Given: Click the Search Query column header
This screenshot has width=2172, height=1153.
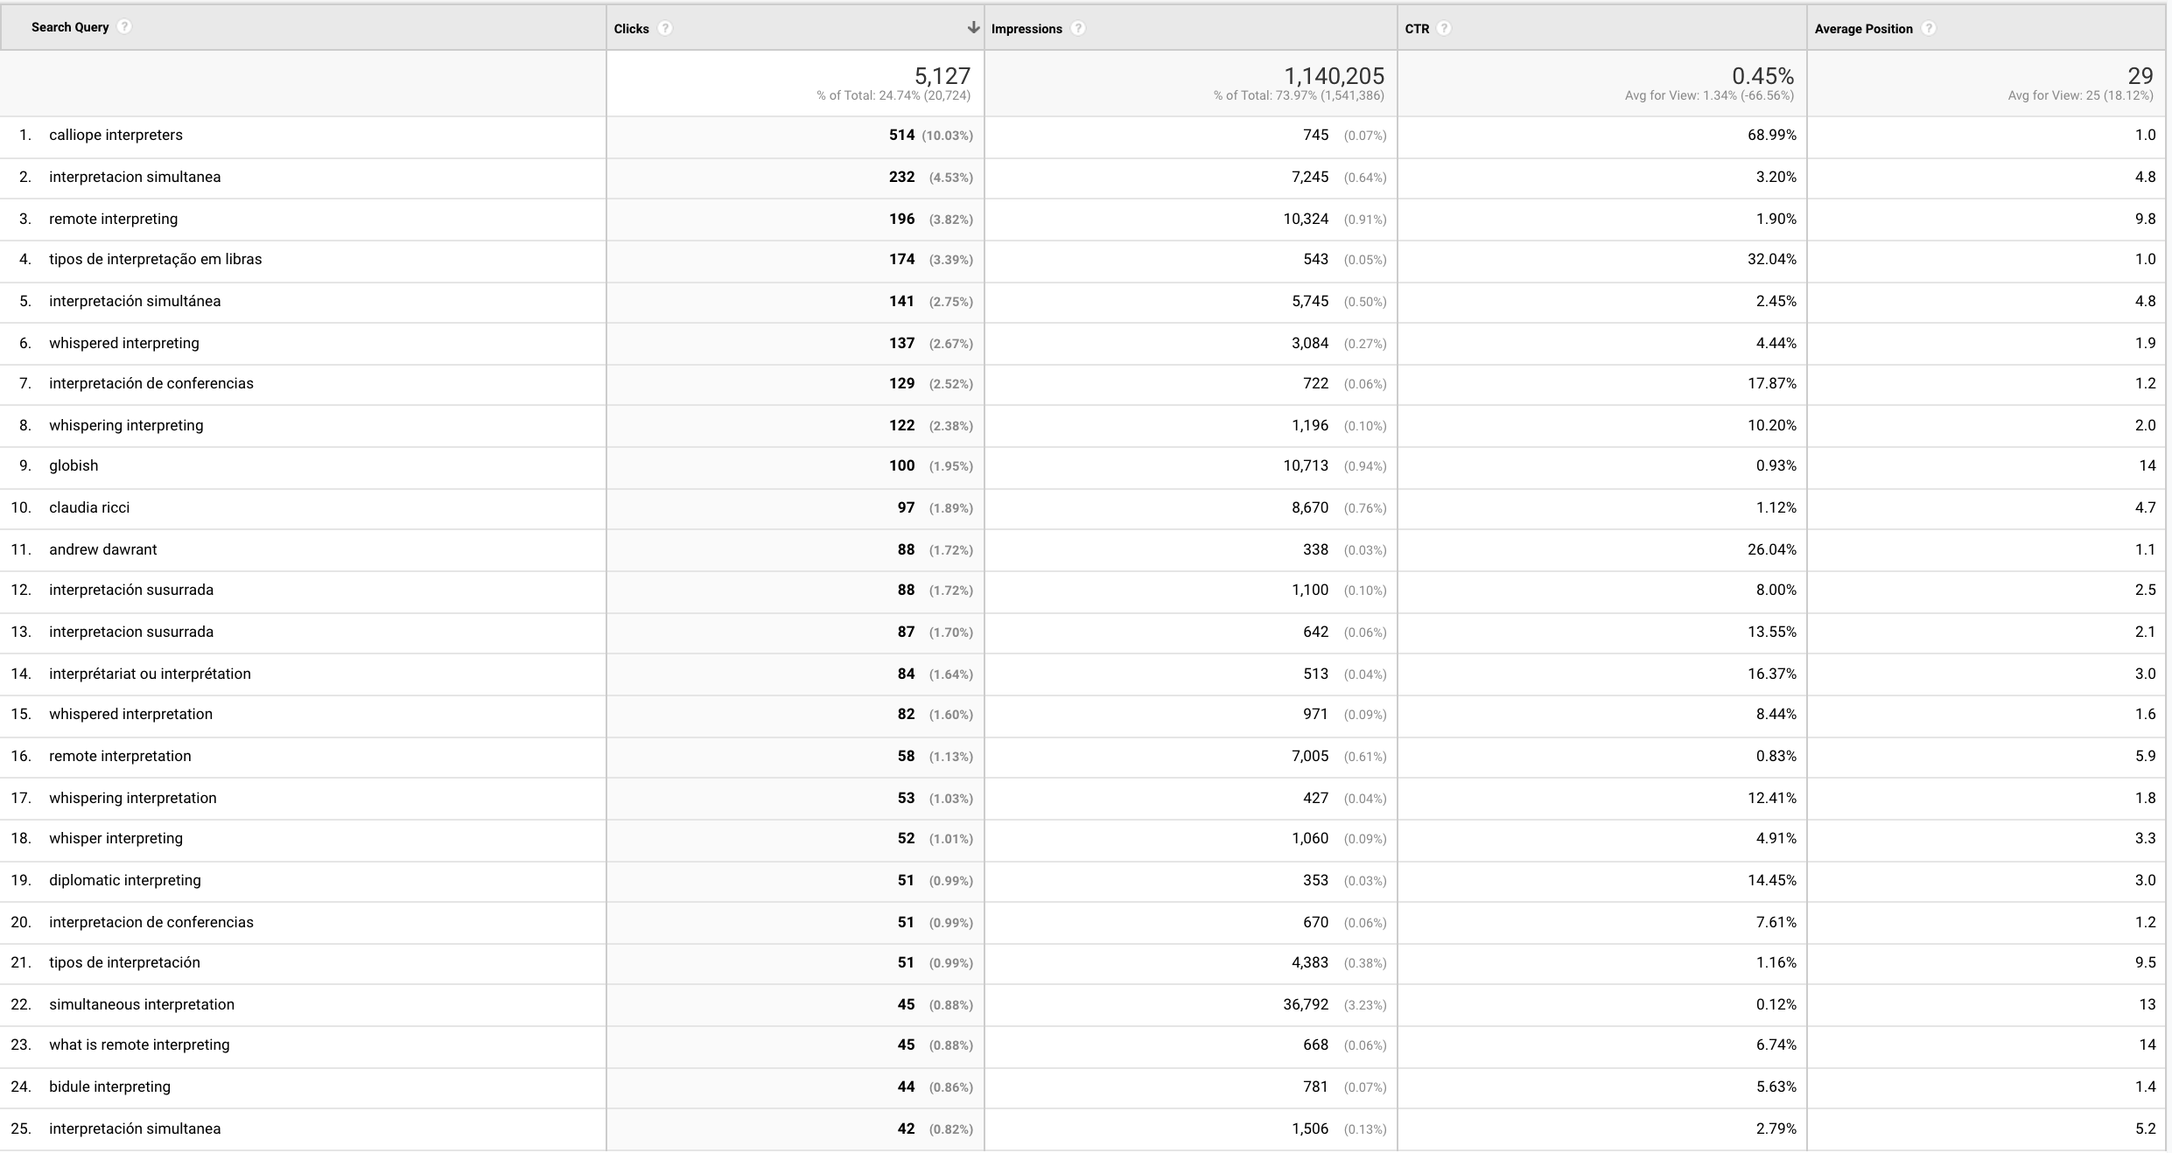Looking at the screenshot, I should pos(70,27).
